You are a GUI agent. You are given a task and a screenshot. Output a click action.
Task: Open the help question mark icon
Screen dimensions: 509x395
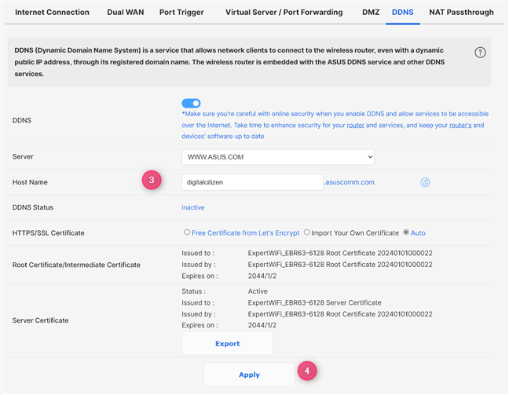tap(480, 53)
